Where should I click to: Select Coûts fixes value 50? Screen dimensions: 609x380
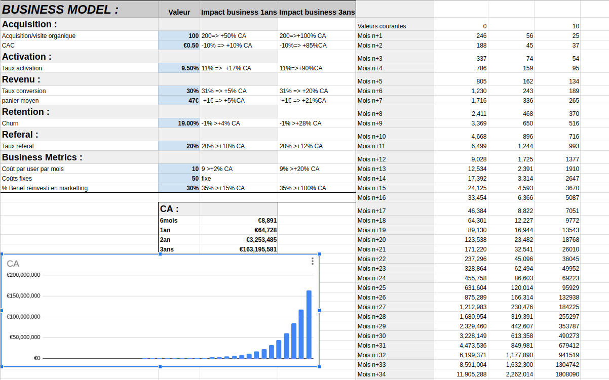pos(179,179)
